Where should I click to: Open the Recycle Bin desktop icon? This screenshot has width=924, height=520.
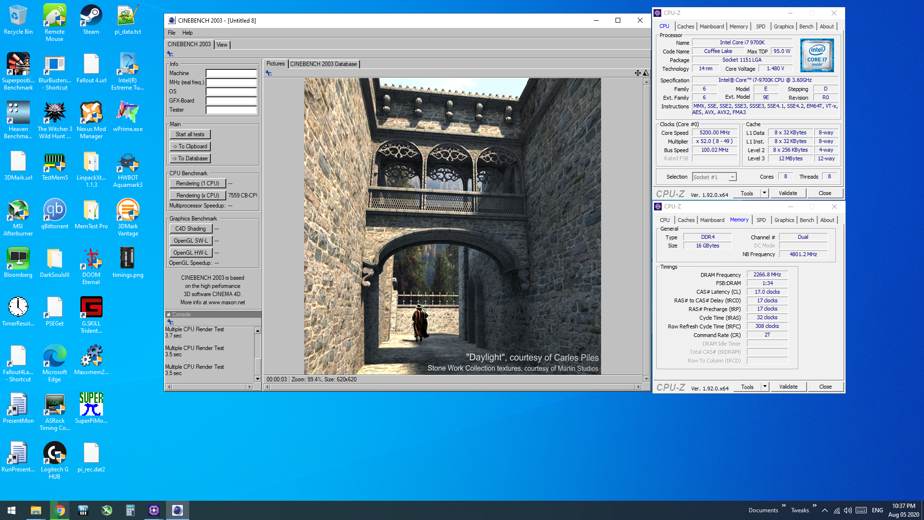point(18,20)
